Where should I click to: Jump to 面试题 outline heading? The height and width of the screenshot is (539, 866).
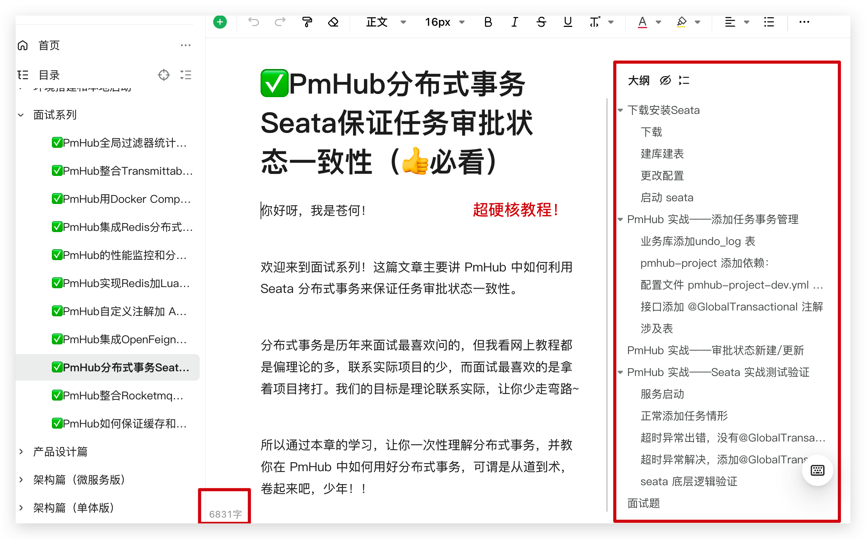[x=644, y=503]
